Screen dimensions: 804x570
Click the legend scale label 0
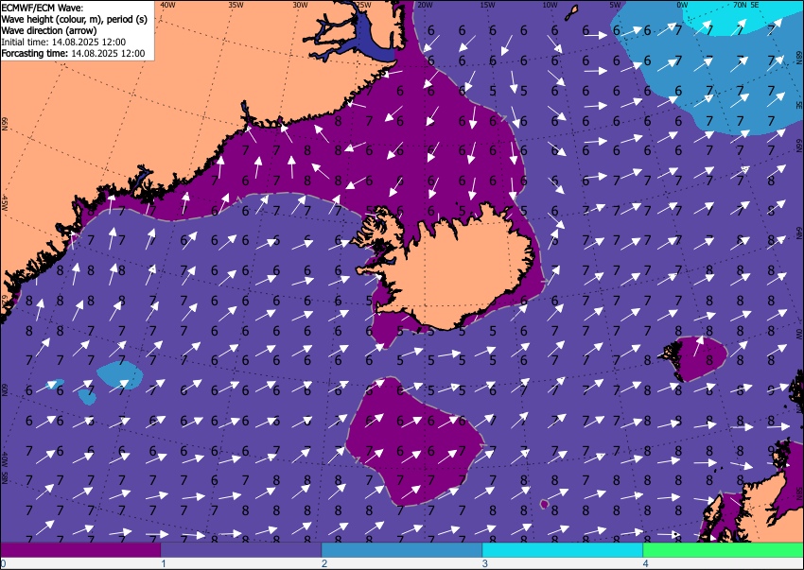coord(3,563)
